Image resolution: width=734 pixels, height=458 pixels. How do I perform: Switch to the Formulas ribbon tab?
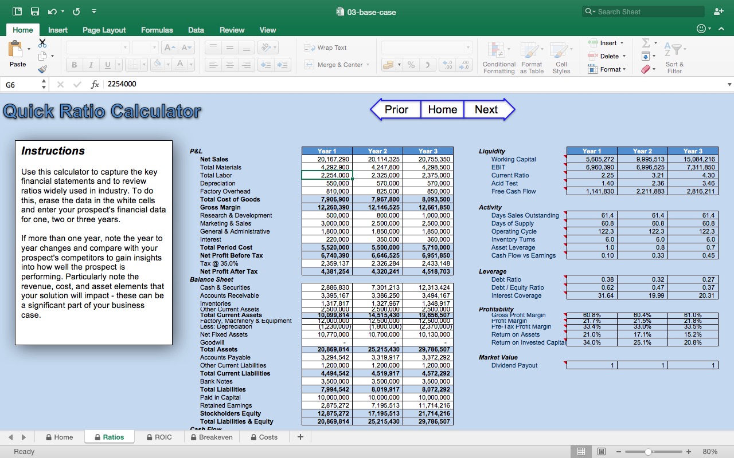pos(157,30)
